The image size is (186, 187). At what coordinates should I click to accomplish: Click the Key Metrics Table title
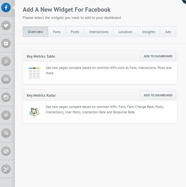41,56
